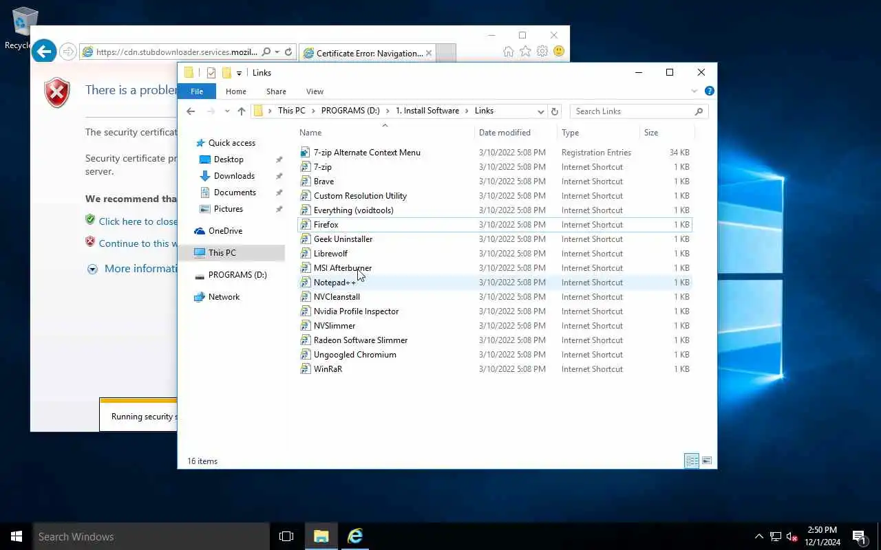This screenshot has width=881, height=550.
Task: Go up one folder level in Explorer
Action: coord(241,111)
